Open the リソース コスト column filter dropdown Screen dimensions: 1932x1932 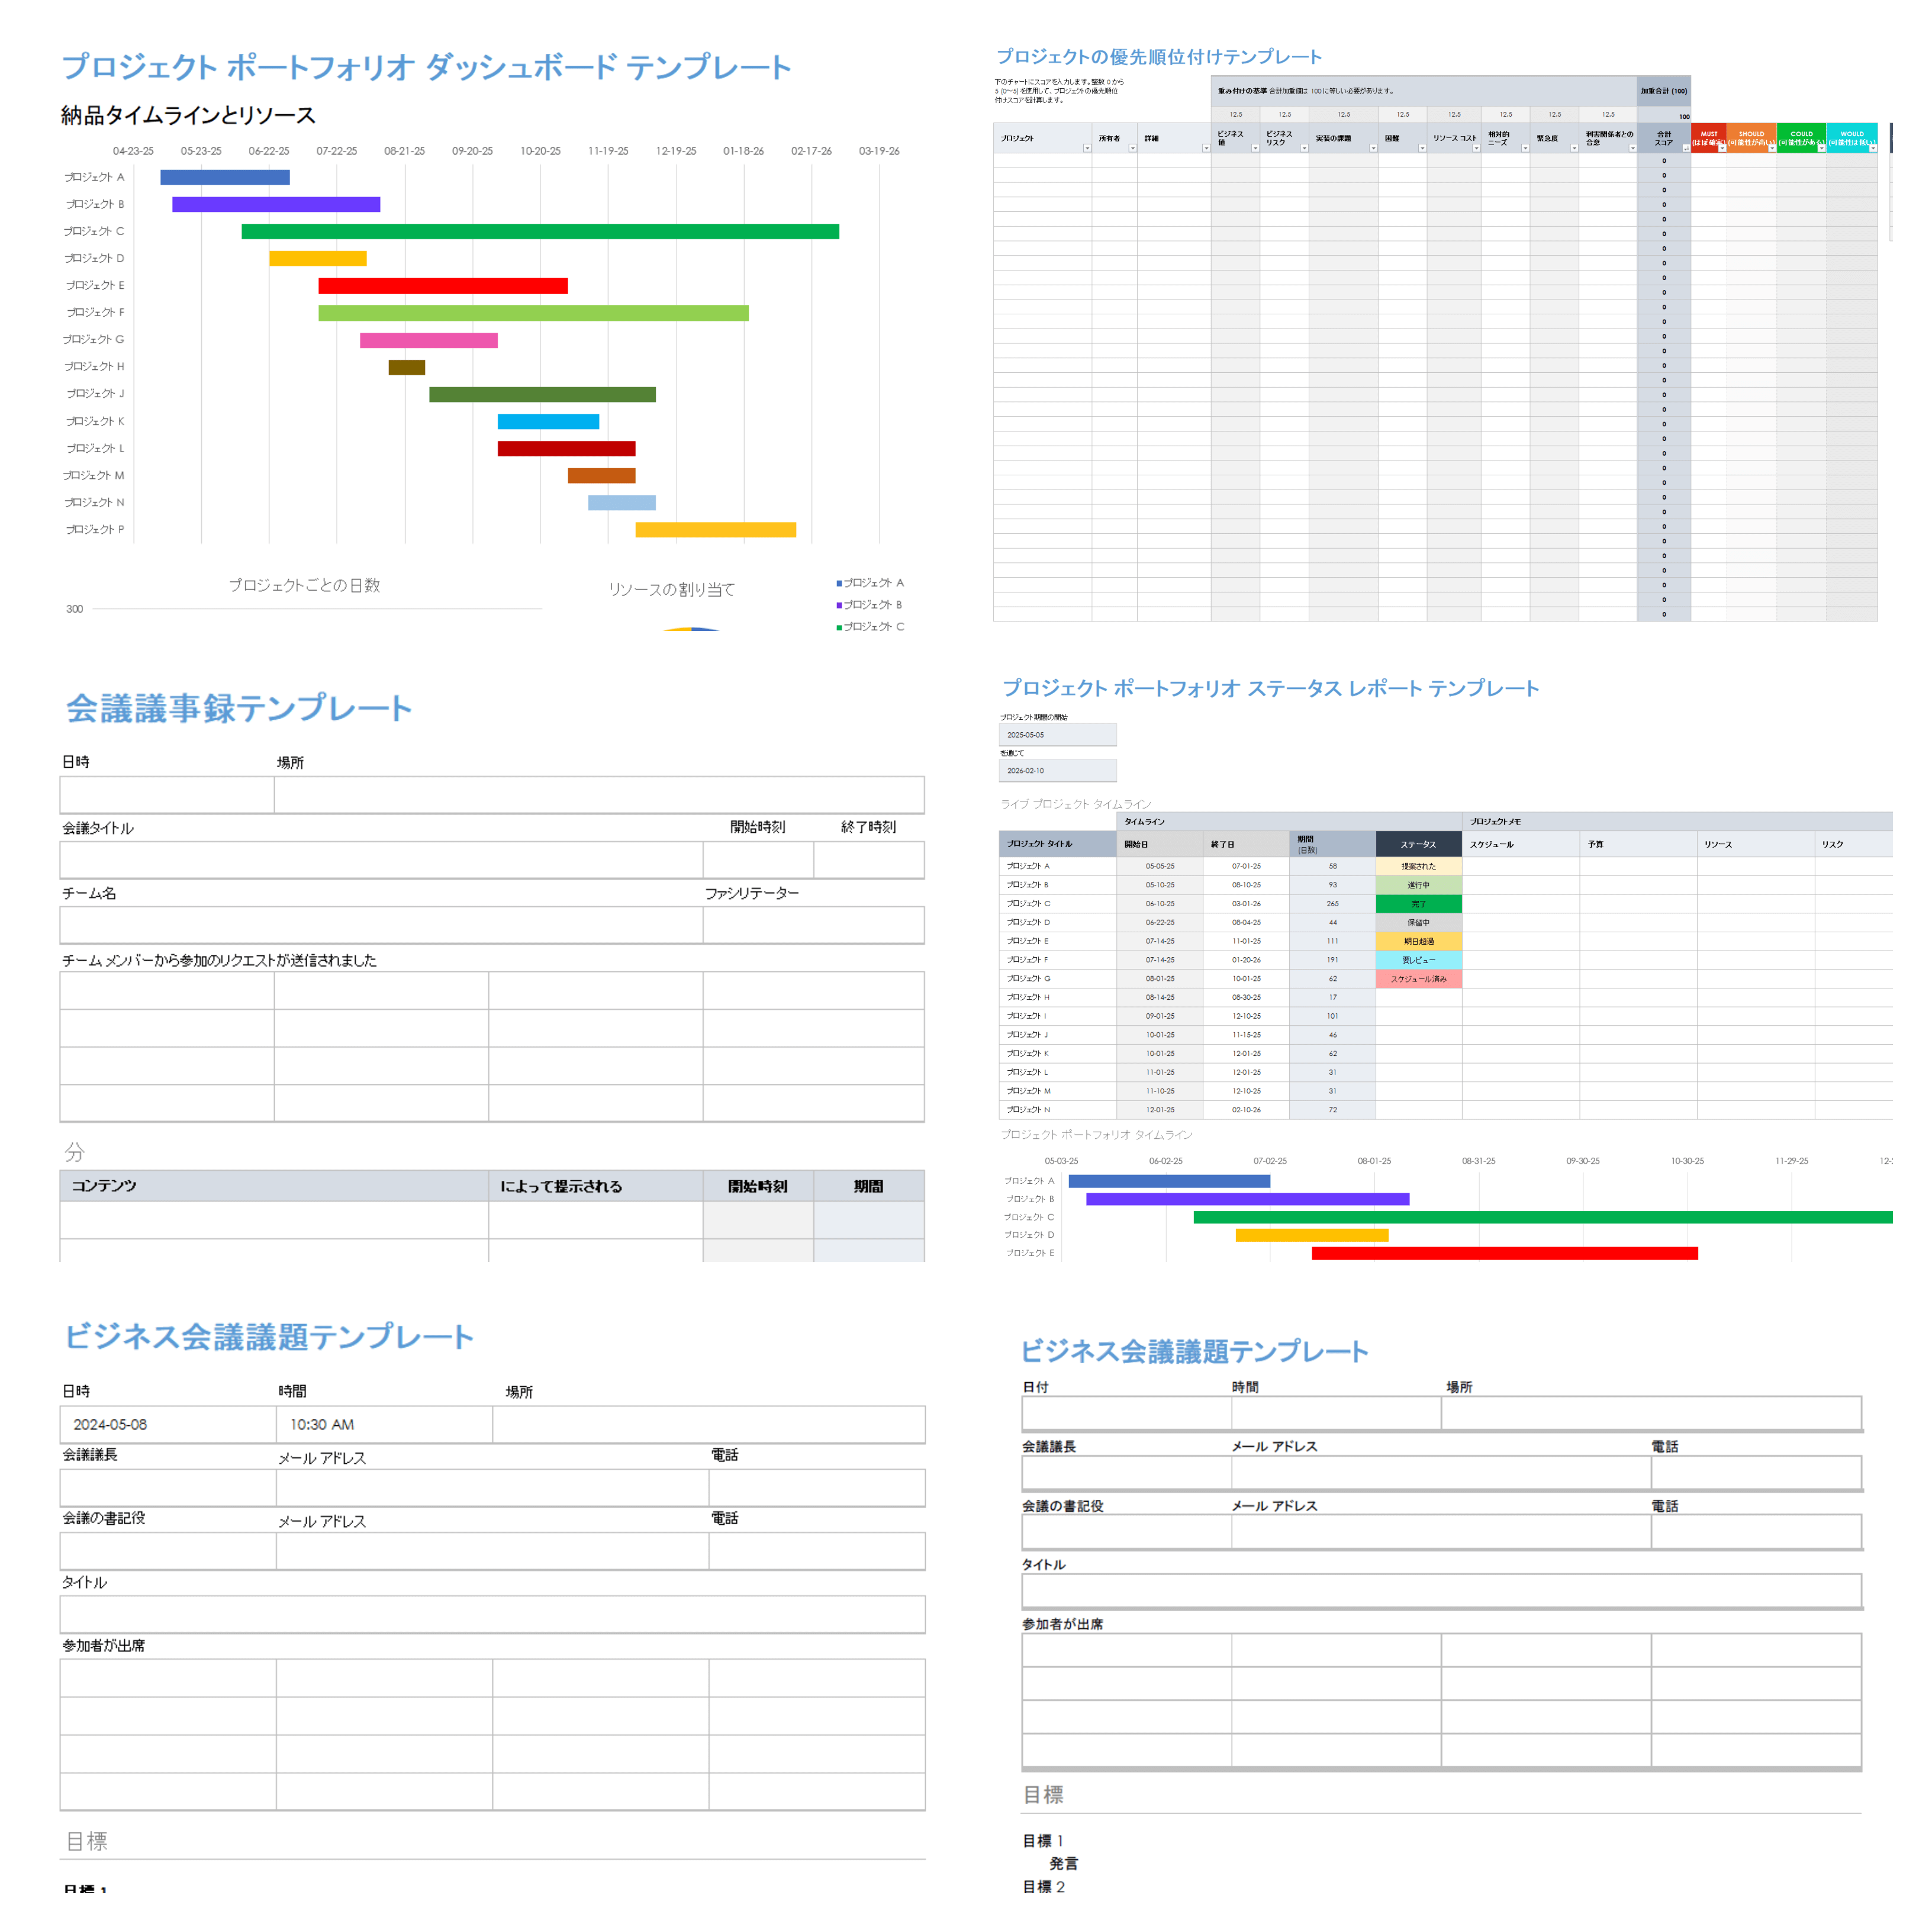pos(1476,148)
